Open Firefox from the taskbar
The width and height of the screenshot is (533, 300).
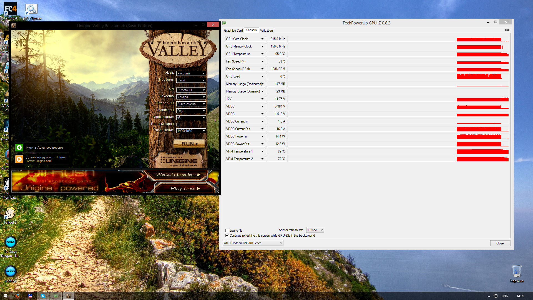(x=17, y=296)
